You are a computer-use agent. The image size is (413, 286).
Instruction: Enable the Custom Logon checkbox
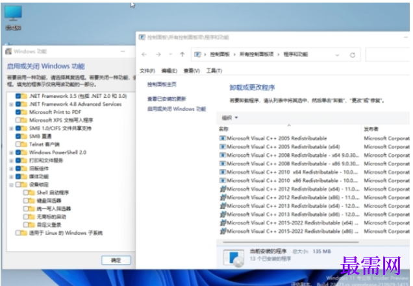coord(26,224)
